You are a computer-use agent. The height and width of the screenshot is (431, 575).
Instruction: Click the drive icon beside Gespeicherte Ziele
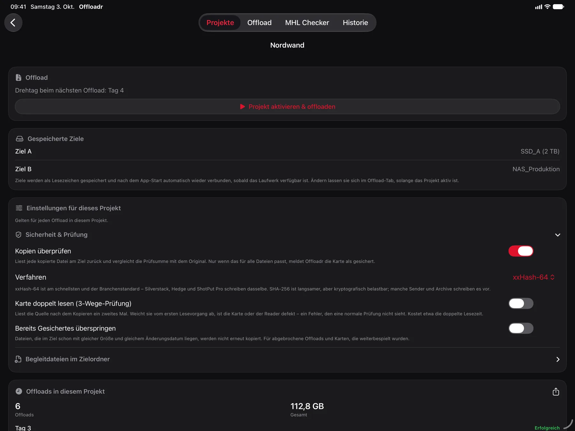(x=19, y=139)
